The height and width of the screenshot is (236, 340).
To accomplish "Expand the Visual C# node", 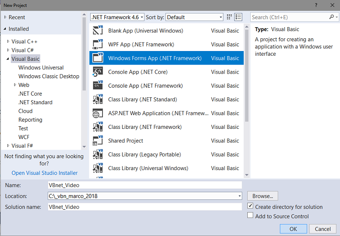I will tap(8, 50).
